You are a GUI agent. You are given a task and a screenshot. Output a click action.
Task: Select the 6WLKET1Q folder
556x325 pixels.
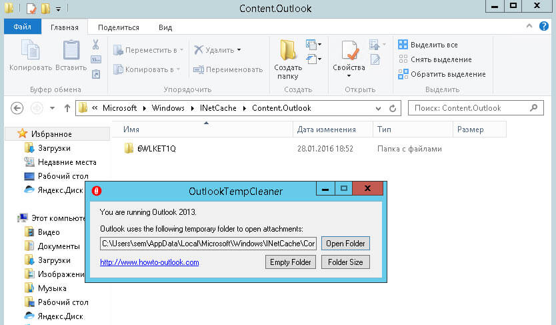[x=151, y=149]
